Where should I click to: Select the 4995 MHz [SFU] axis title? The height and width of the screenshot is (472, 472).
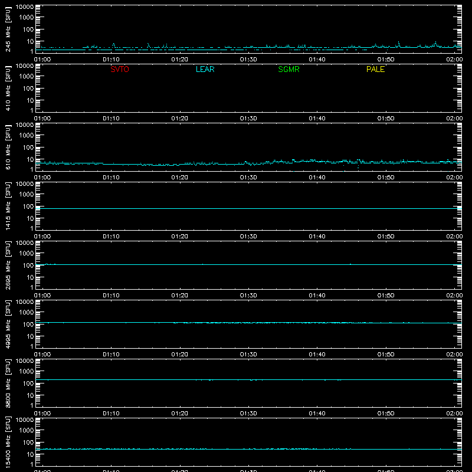(8, 324)
